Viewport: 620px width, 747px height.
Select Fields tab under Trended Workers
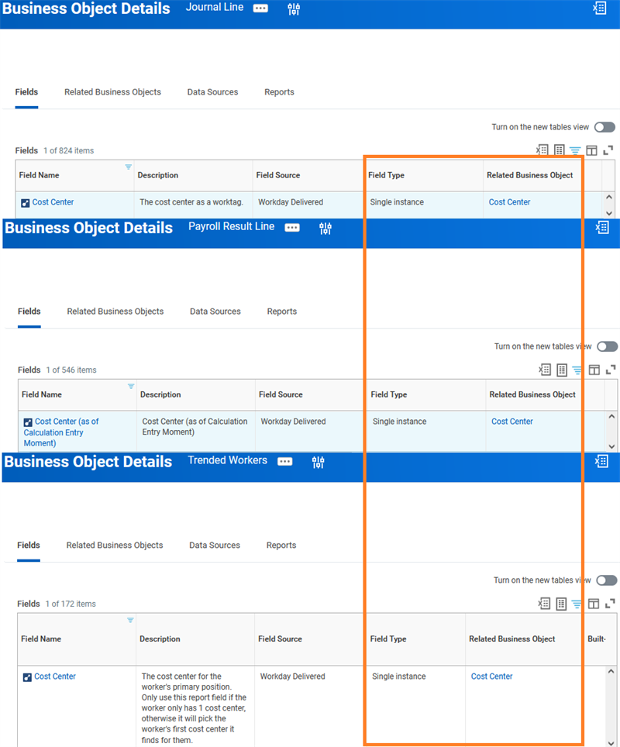point(29,545)
